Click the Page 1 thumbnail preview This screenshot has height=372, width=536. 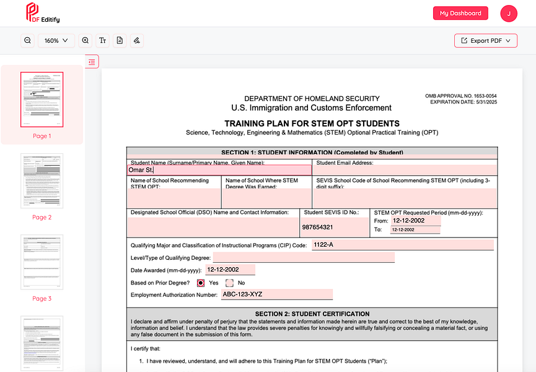pos(42,99)
